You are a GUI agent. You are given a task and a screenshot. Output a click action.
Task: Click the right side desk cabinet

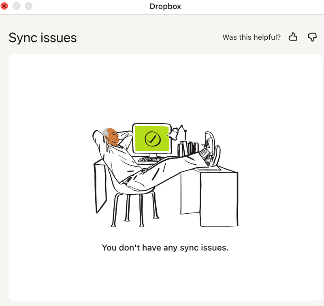[x=219, y=198]
